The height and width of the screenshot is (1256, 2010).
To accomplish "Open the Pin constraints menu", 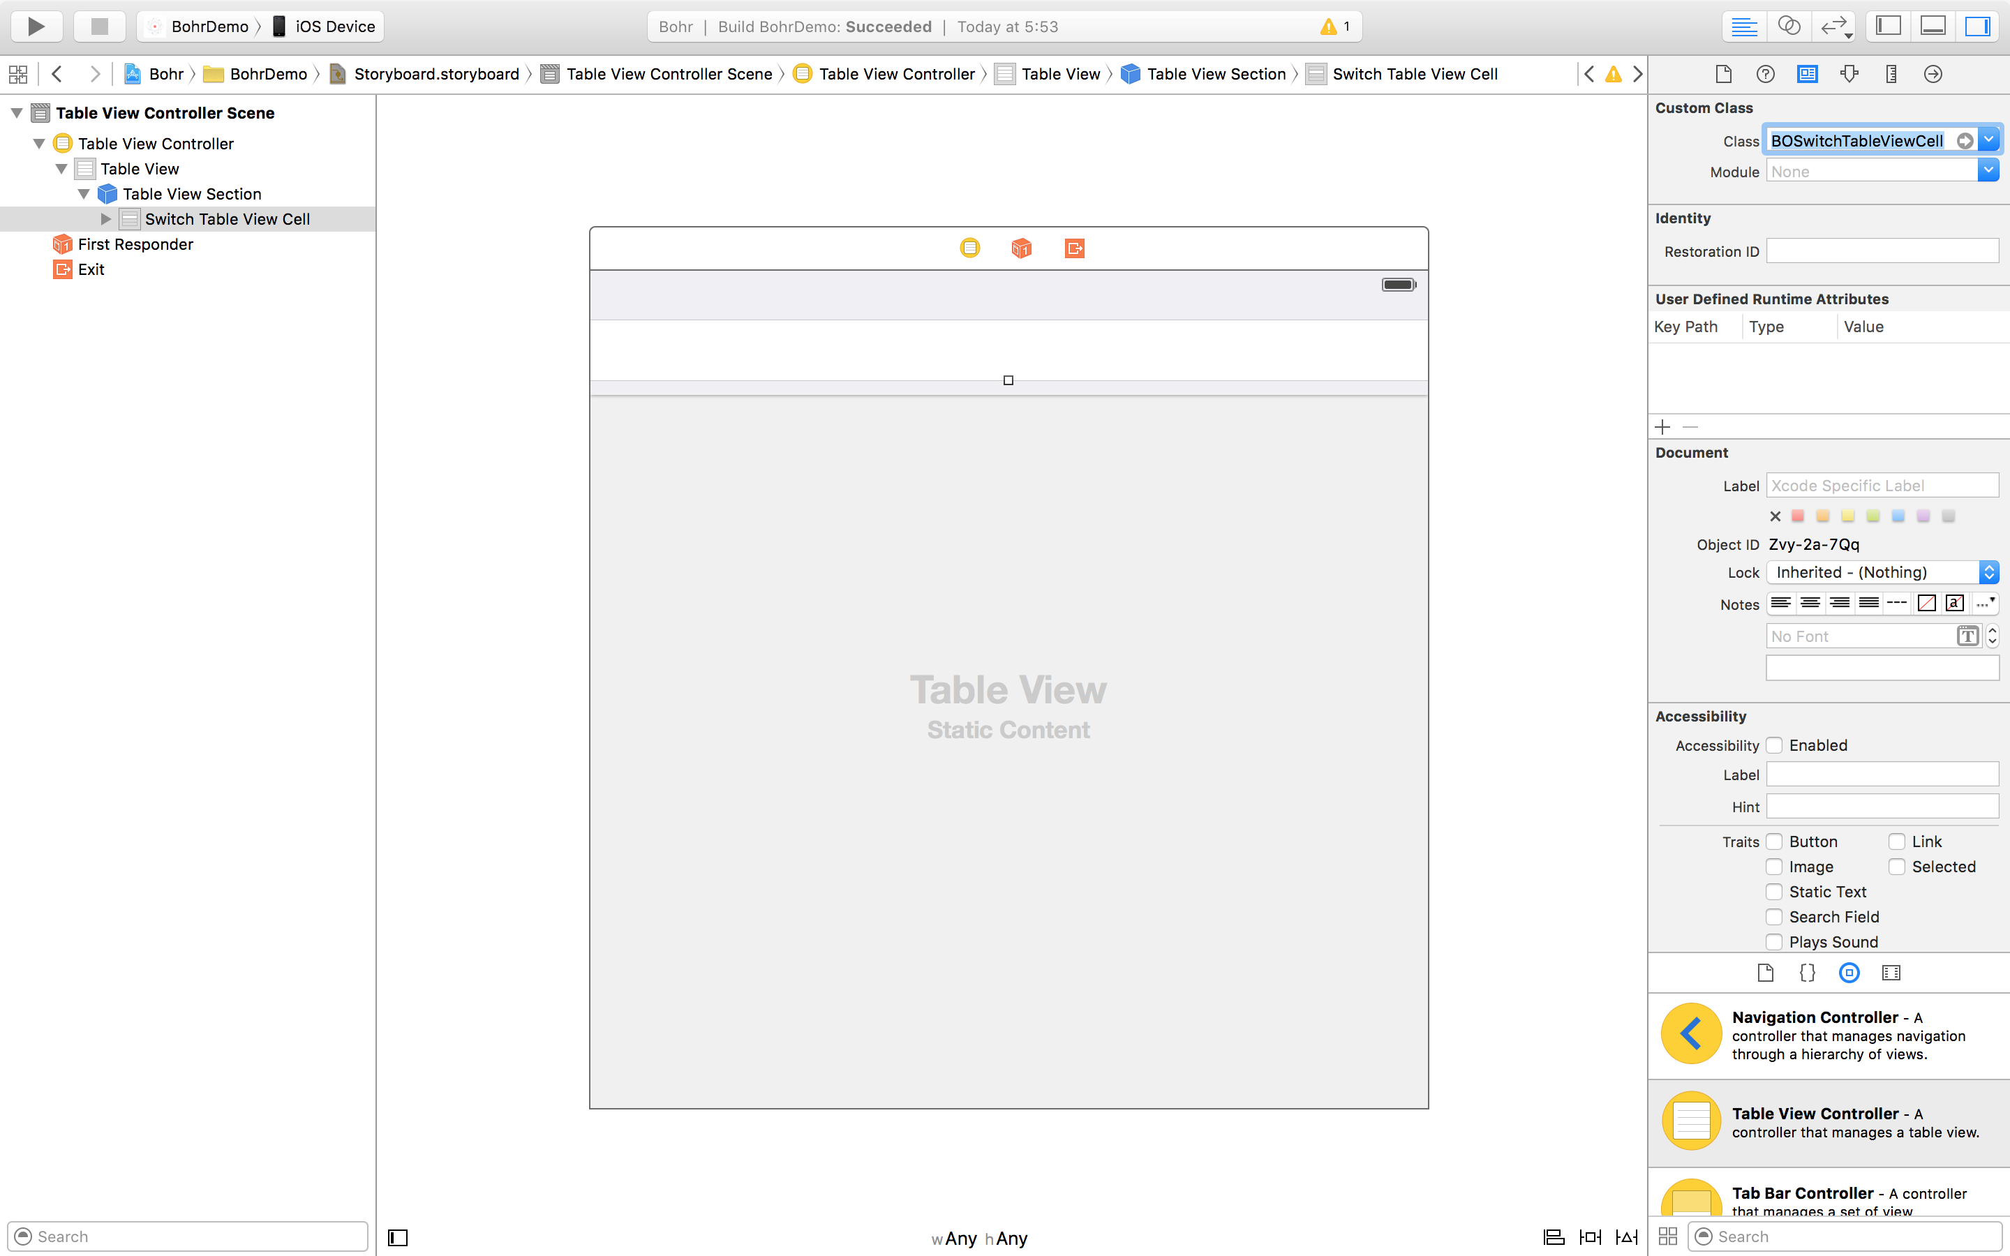I will (x=1590, y=1237).
